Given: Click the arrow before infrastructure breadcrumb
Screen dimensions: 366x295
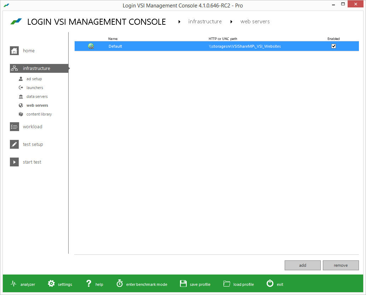Looking at the screenshot, I should pos(179,22).
